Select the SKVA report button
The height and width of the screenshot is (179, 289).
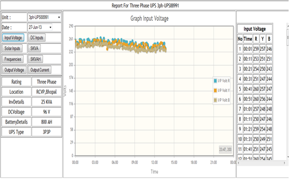pos(34,48)
